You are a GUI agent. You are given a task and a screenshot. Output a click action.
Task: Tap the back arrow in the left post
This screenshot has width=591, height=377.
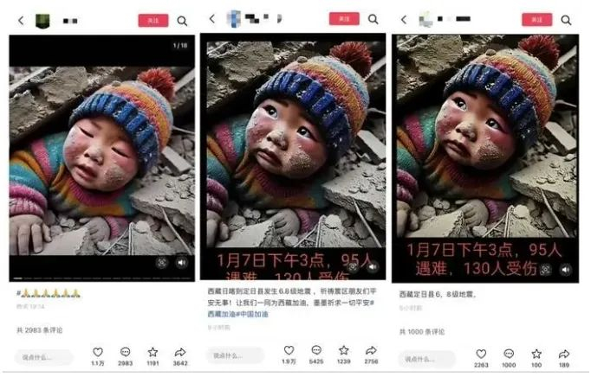tap(21, 21)
